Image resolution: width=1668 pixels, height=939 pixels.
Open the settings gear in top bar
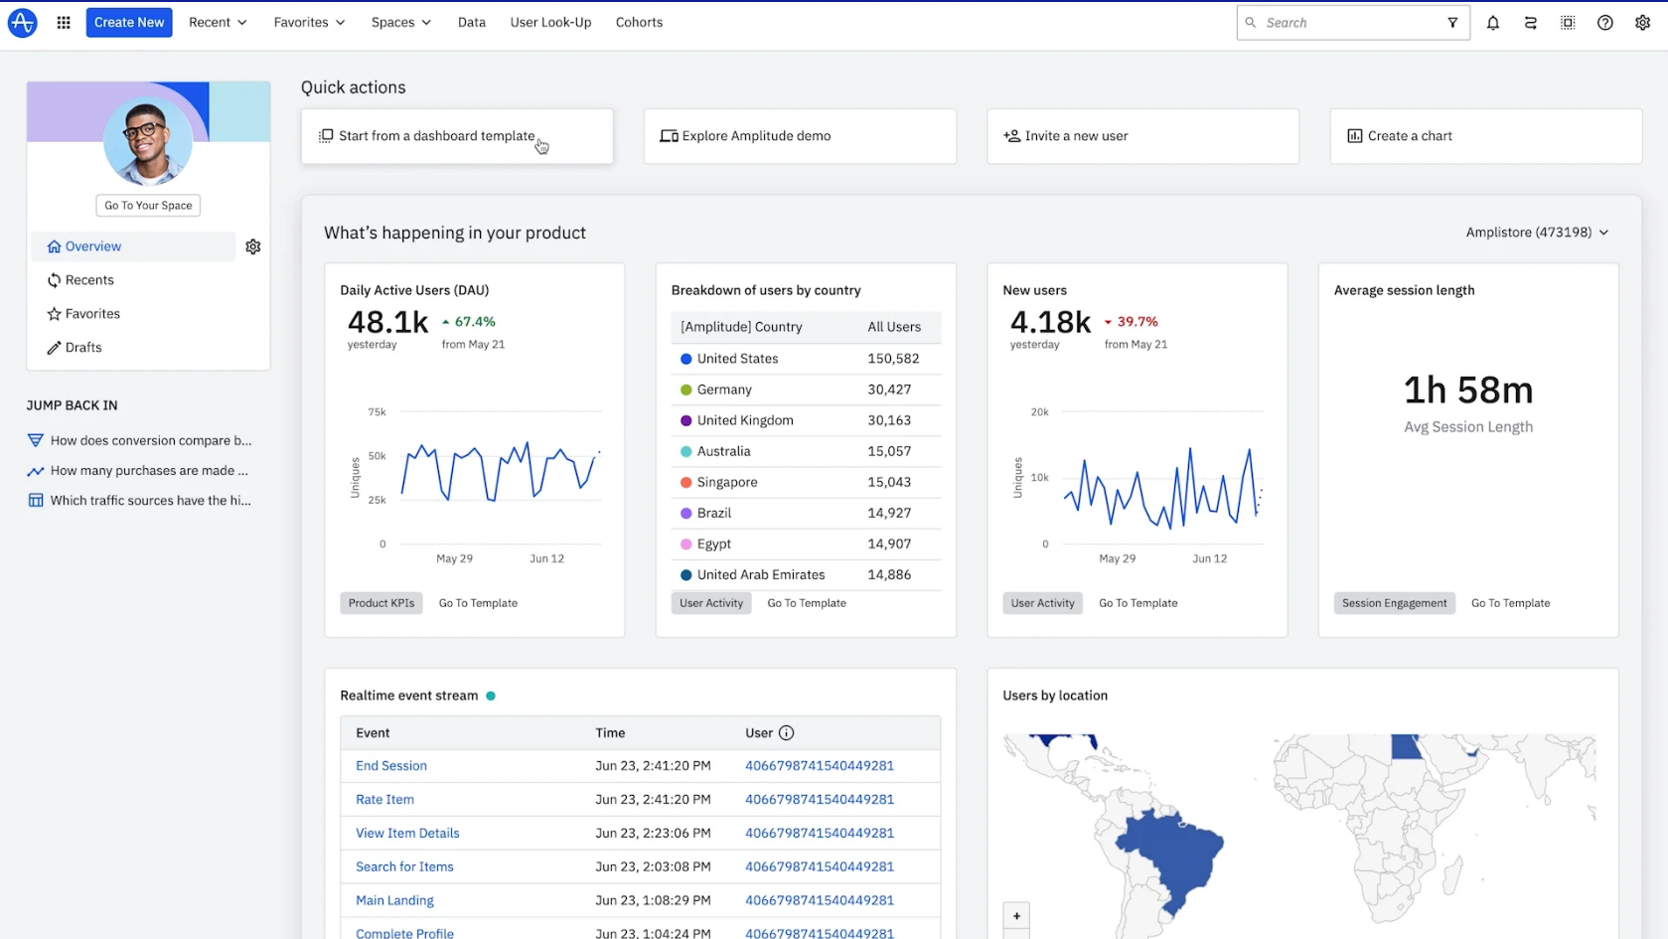[1642, 23]
